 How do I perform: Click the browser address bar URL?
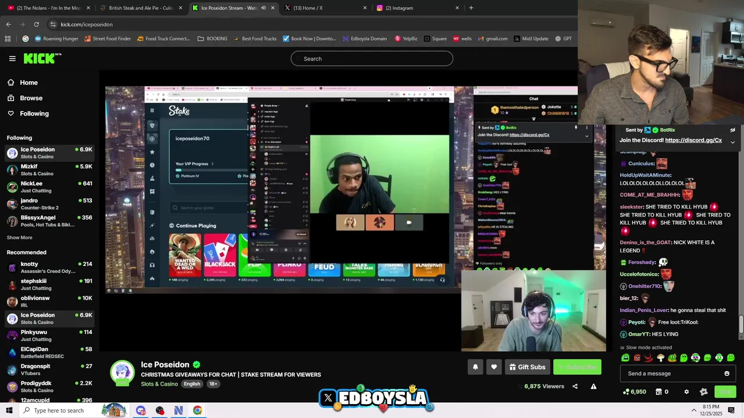coord(87,24)
